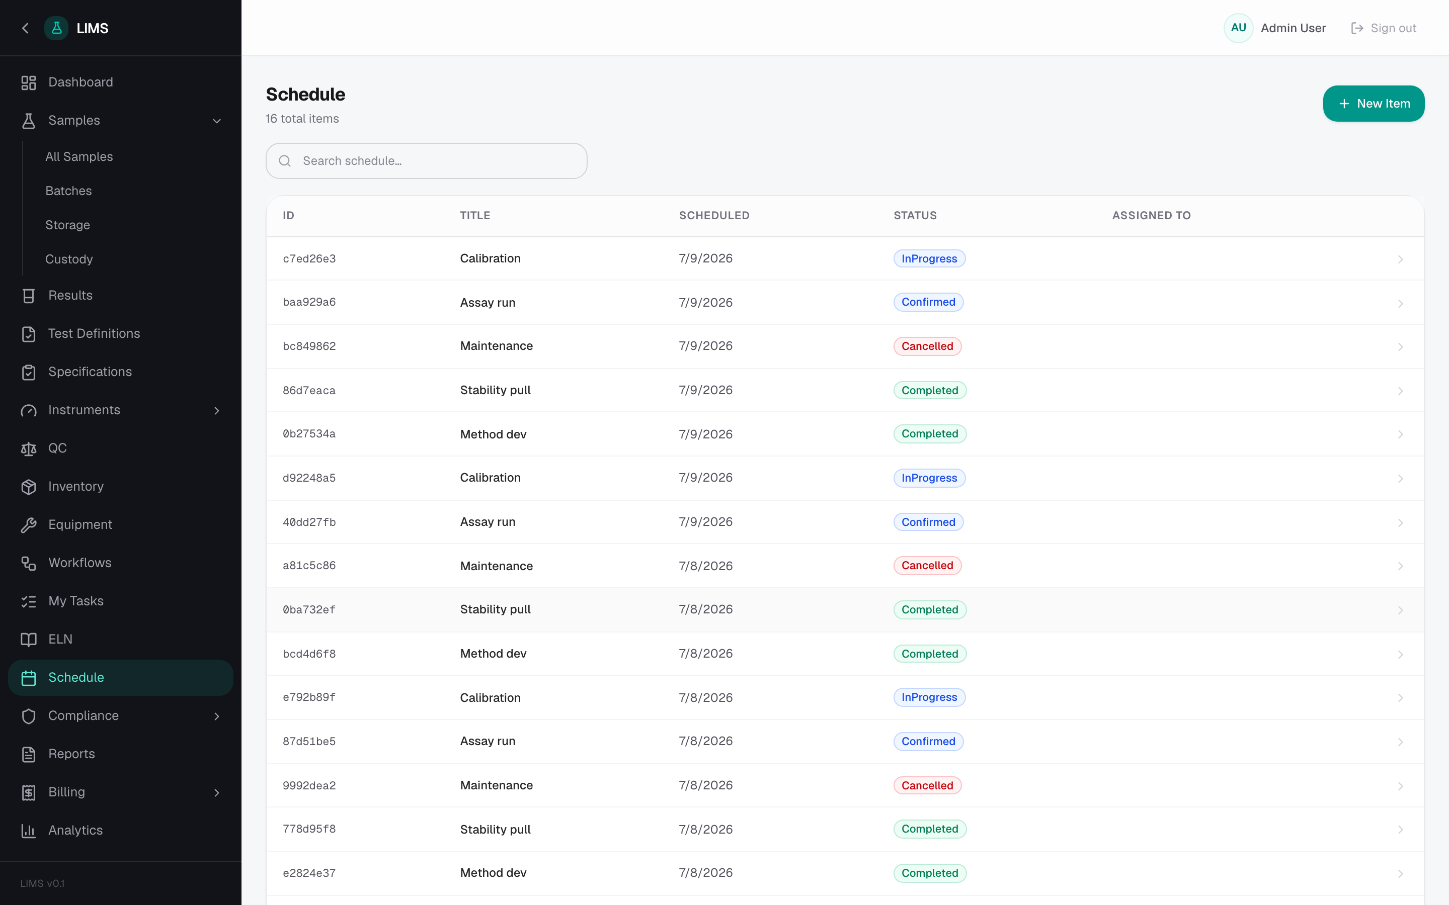Navigate to My Tasks

pyautogui.click(x=120, y=601)
